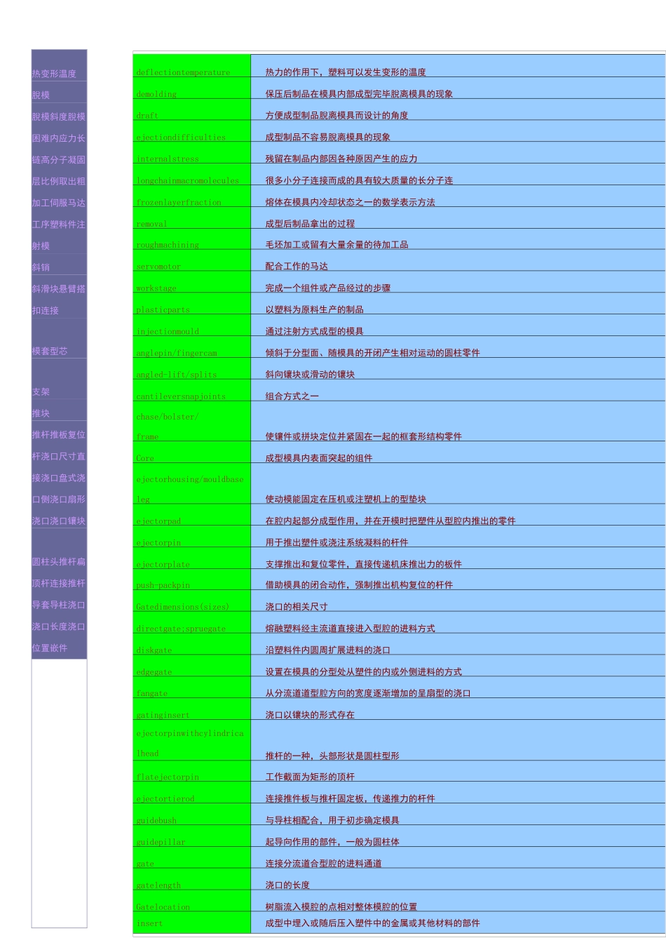Click the definition '浇口以镶块的形式存在'
The width and height of the screenshot is (666, 943).
(x=310, y=715)
